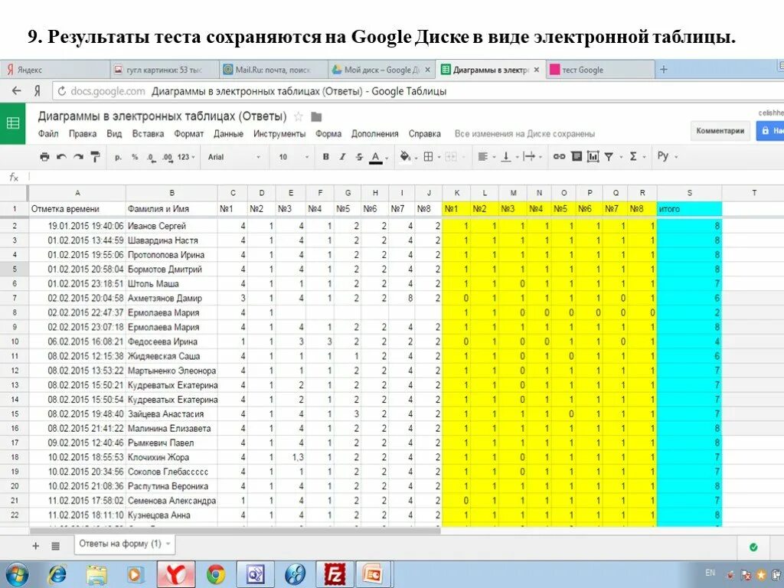Open the Файл menu
Screen dimensions: 784x588
point(48,133)
